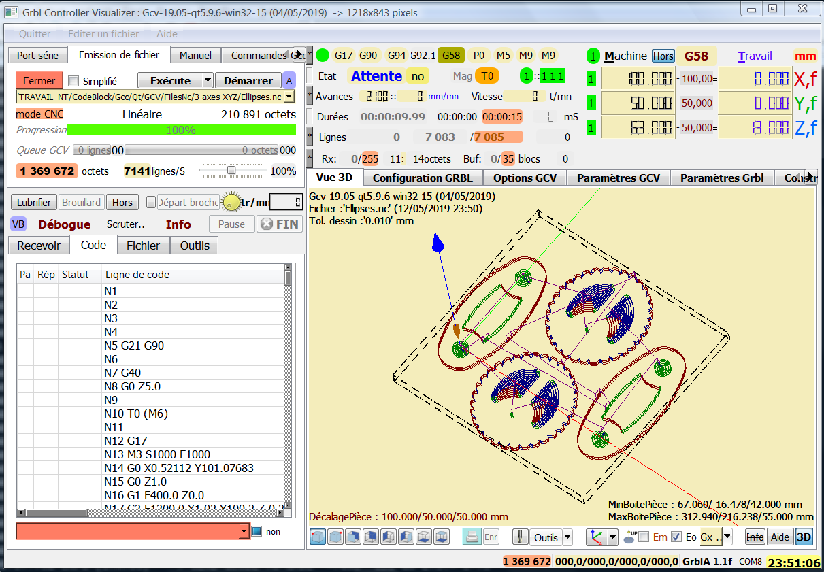This screenshot has width=824, height=572.
Task: Open the Editer un fichier menu
Action: [x=103, y=34]
